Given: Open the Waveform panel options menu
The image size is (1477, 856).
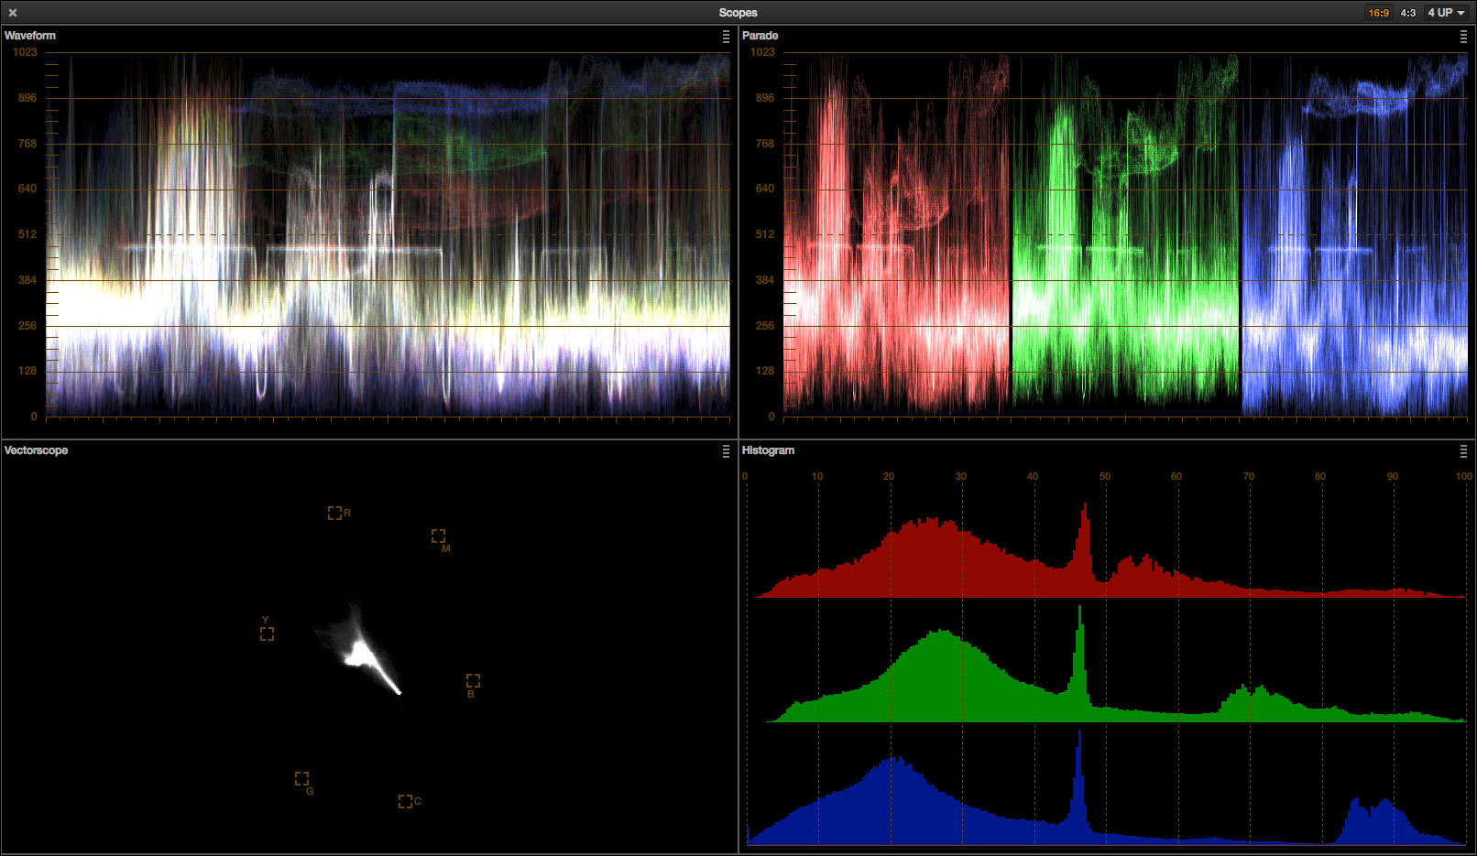Looking at the screenshot, I should 726,37.
